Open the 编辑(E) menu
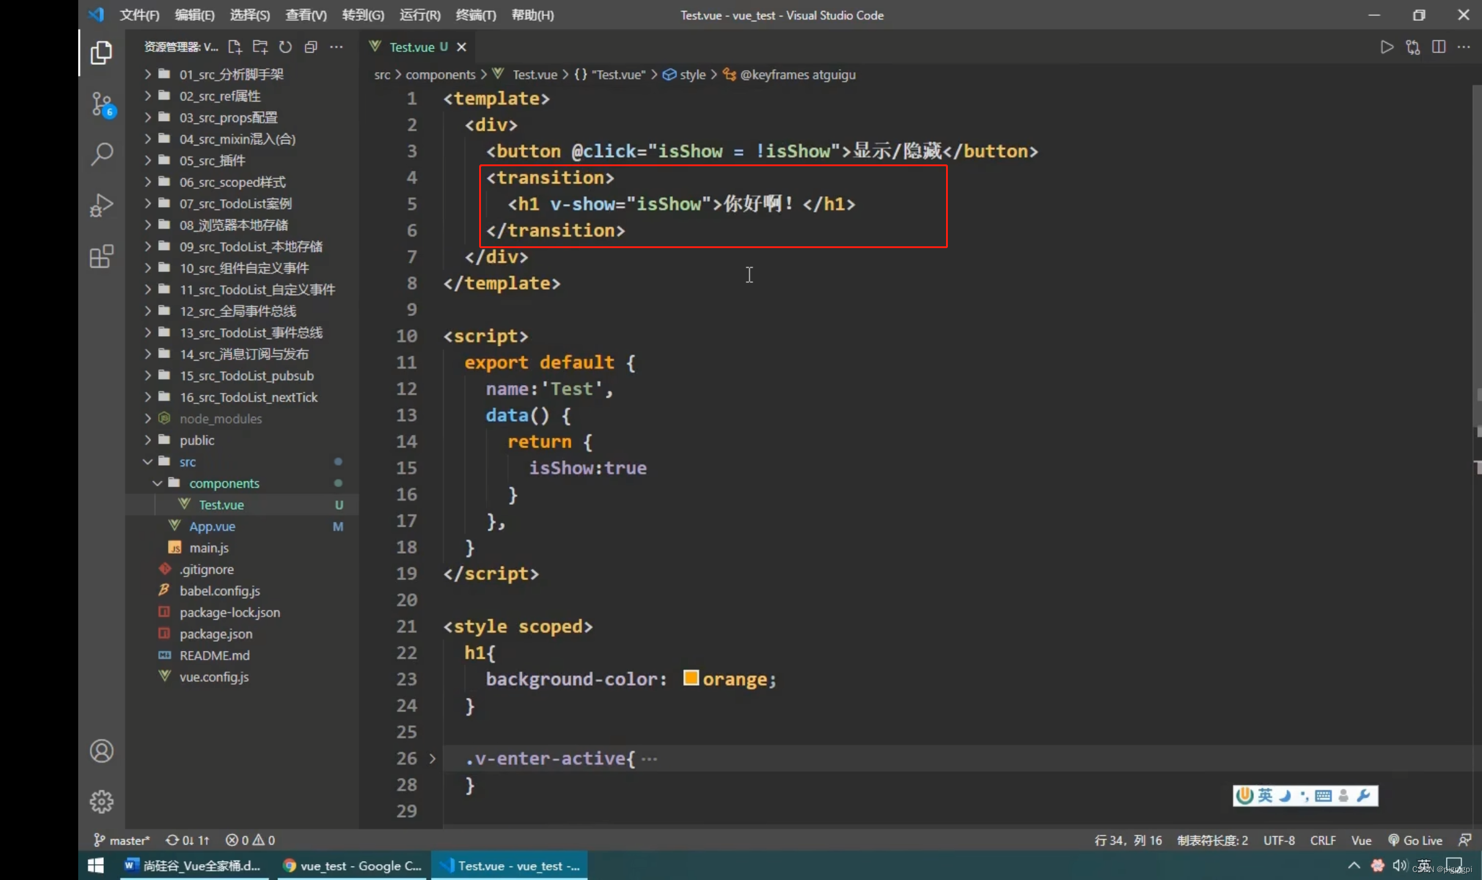1482x880 pixels. [194, 15]
